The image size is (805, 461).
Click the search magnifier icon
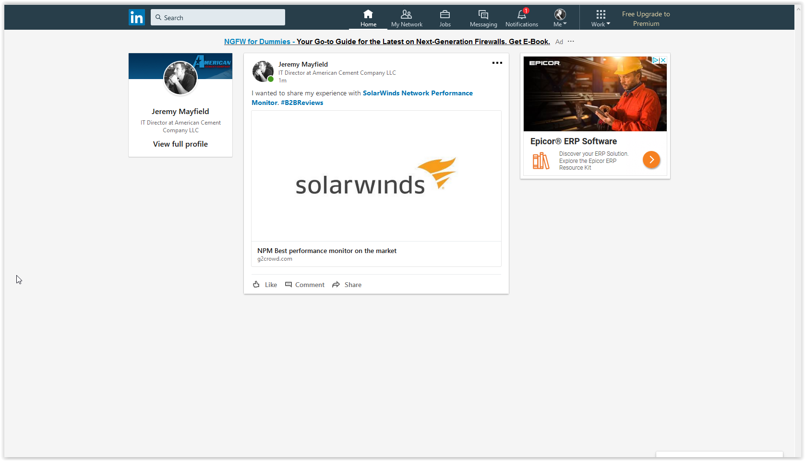(x=158, y=18)
